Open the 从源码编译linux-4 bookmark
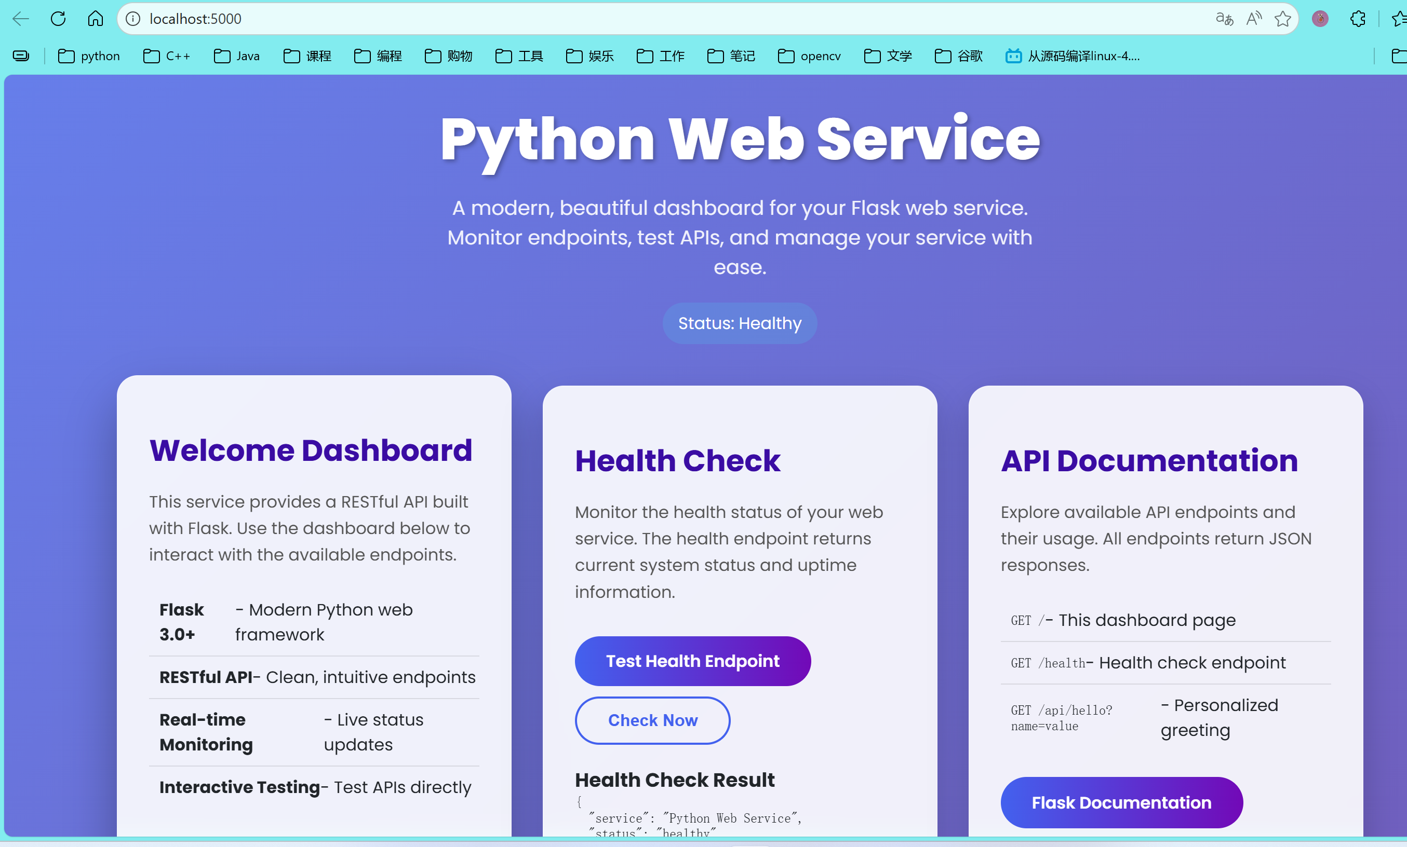The height and width of the screenshot is (847, 1407). 1073,56
